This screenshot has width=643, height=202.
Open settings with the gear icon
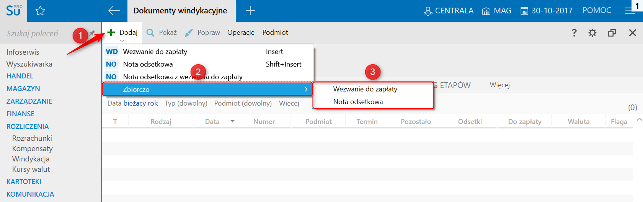click(x=592, y=33)
